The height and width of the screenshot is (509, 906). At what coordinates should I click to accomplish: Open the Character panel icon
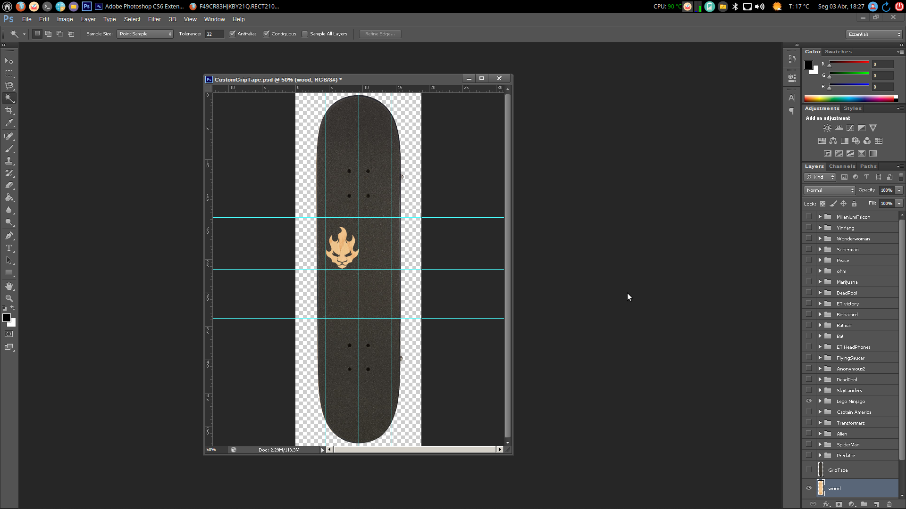click(792, 98)
